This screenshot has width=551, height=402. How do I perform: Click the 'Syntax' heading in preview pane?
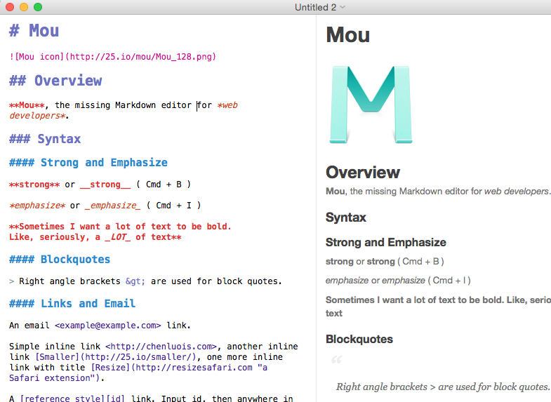pyautogui.click(x=346, y=217)
